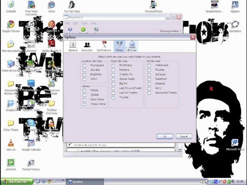
Task: Tick the Gowalla checkbox
Action: click(x=84, y=70)
